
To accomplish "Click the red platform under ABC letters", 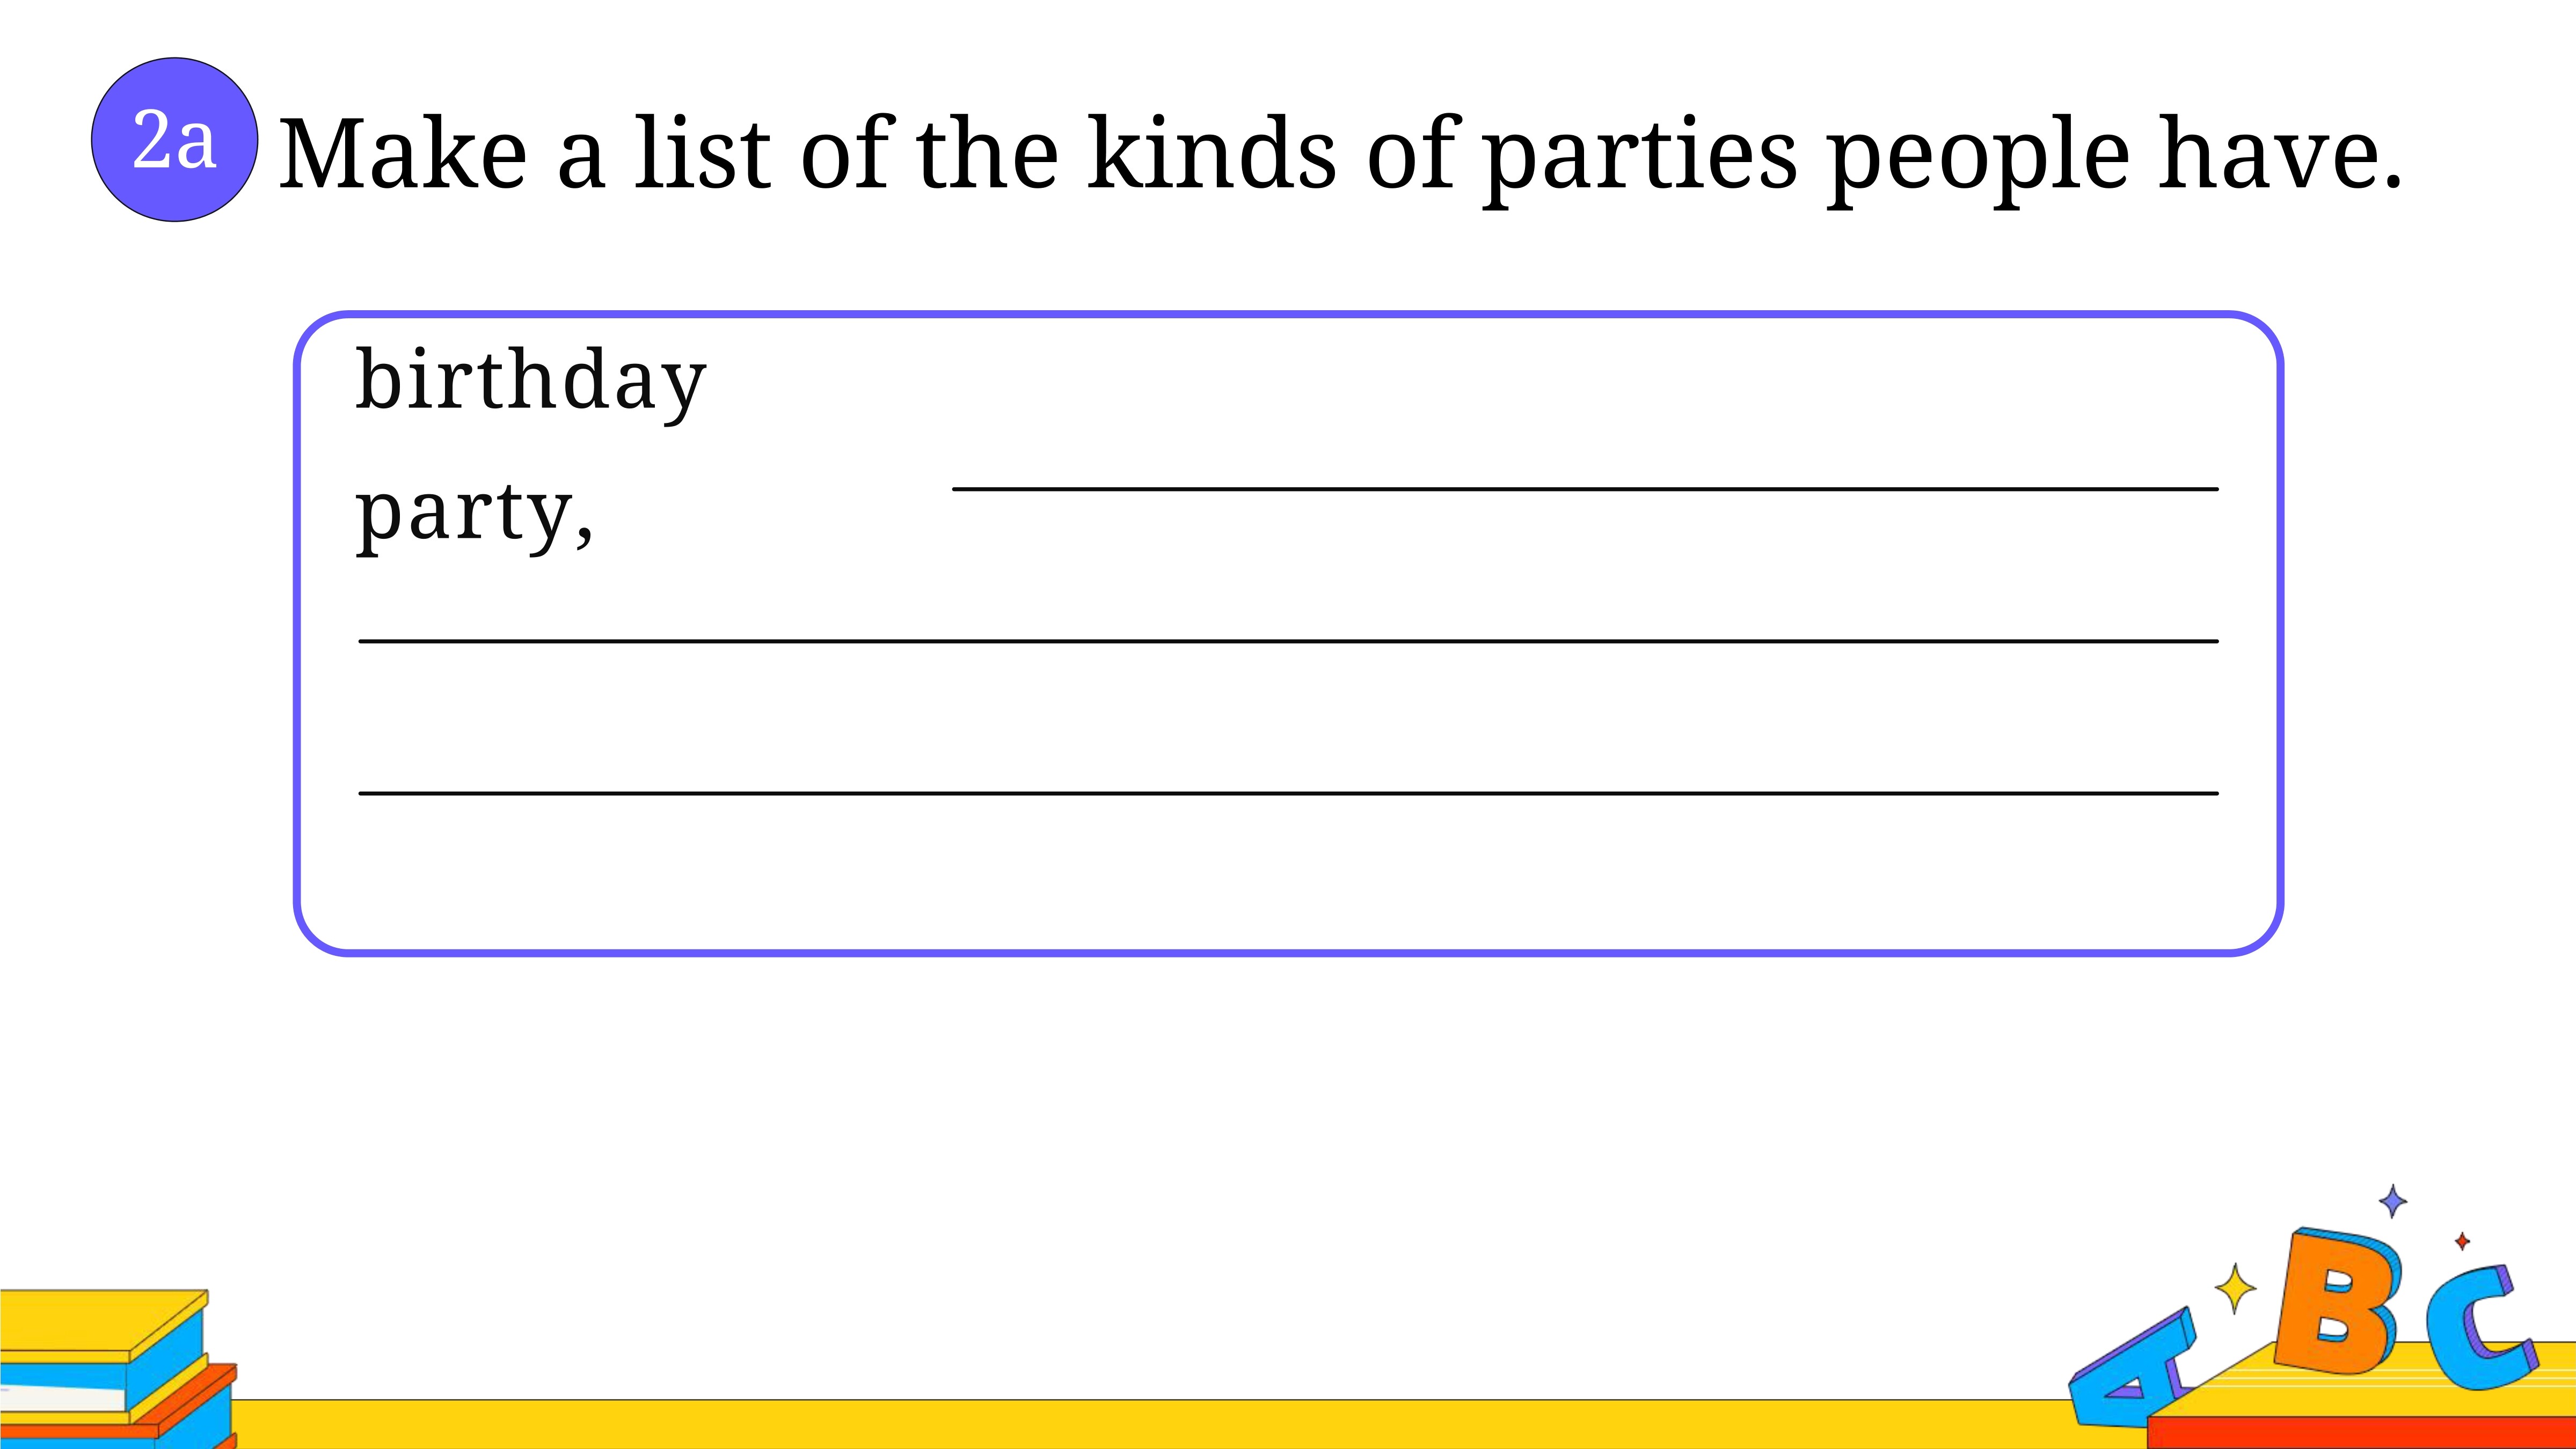I will tap(2360, 1432).
